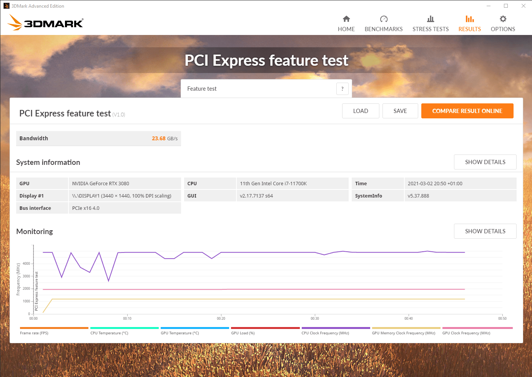Show details for Monitoring section

tap(485, 231)
